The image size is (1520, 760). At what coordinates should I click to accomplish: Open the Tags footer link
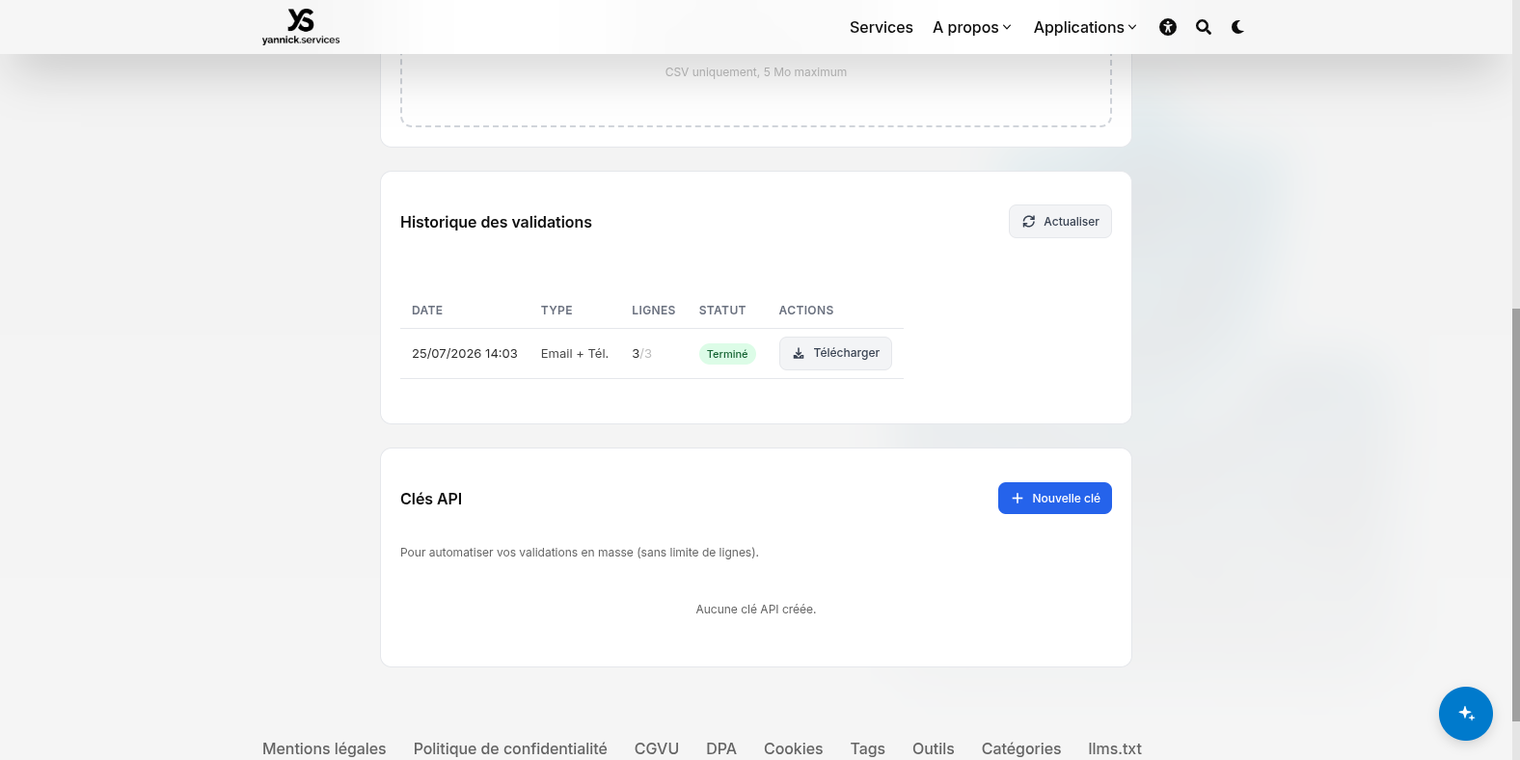coord(868,748)
